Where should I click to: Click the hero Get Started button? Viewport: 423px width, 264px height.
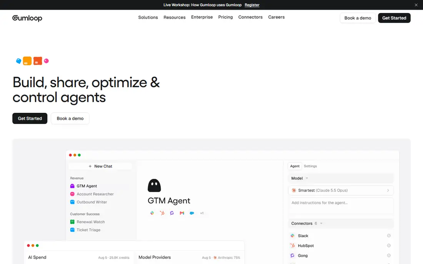30,119
